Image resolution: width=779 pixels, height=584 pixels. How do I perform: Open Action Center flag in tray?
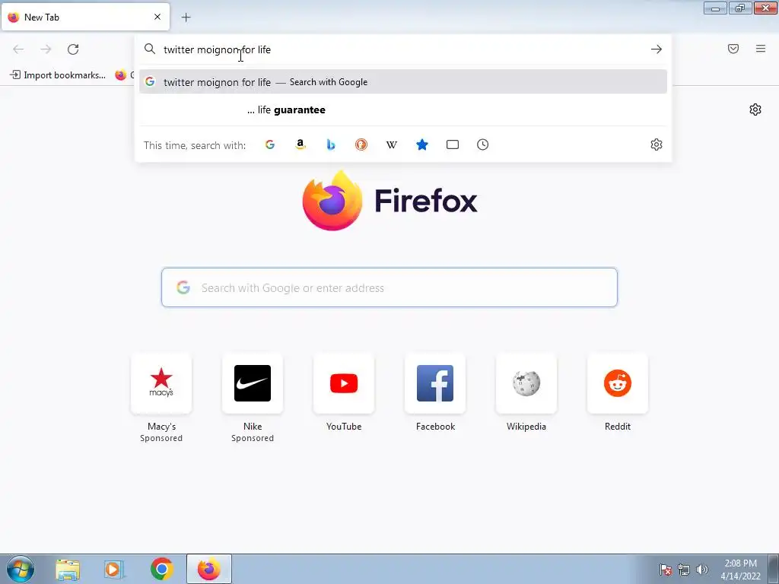coord(666,570)
